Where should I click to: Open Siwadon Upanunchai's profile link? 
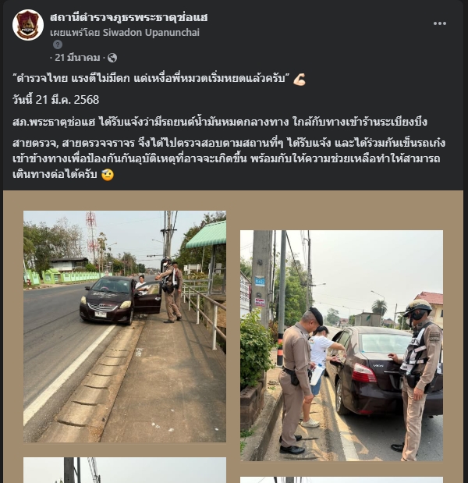pos(151,32)
